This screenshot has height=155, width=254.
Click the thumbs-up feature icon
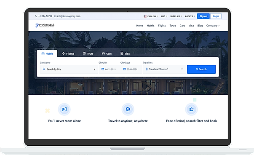(x=192, y=109)
